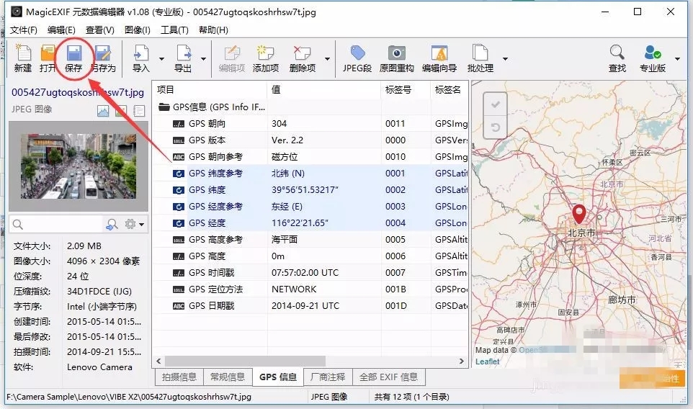The width and height of the screenshot is (693, 409).
Task: Open the 编辑(E) menu
Action: click(61, 30)
